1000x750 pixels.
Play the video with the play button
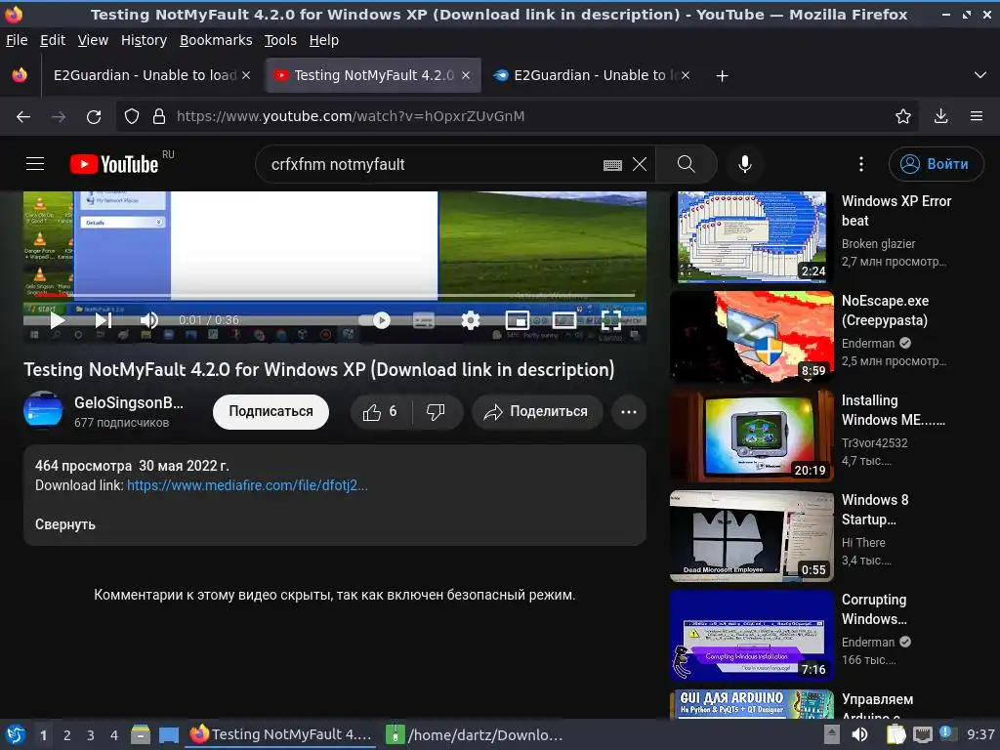click(x=57, y=320)
